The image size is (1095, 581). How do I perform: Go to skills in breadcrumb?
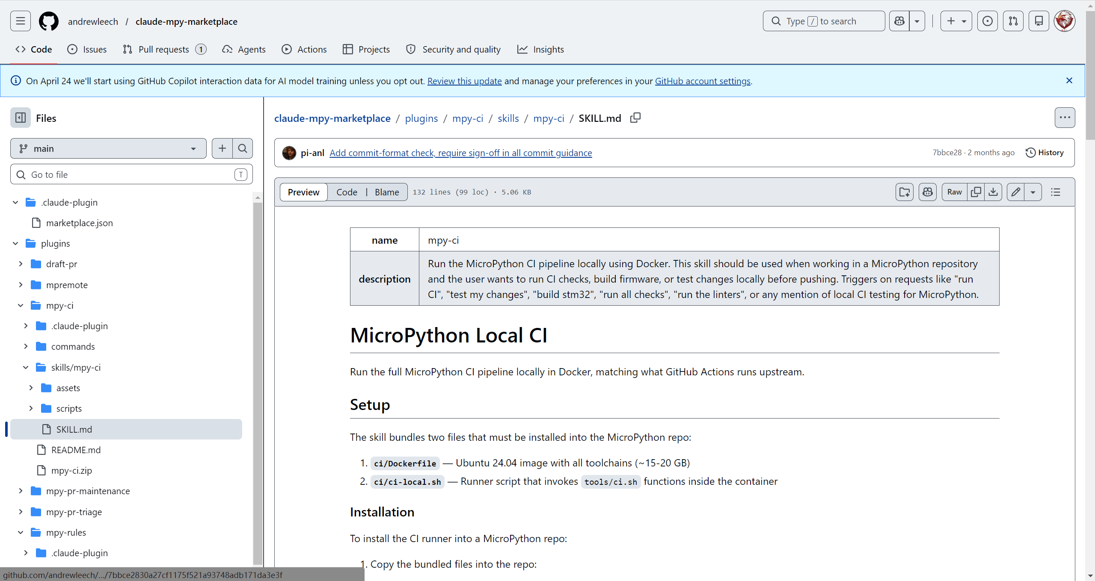[x=508, y=118]
